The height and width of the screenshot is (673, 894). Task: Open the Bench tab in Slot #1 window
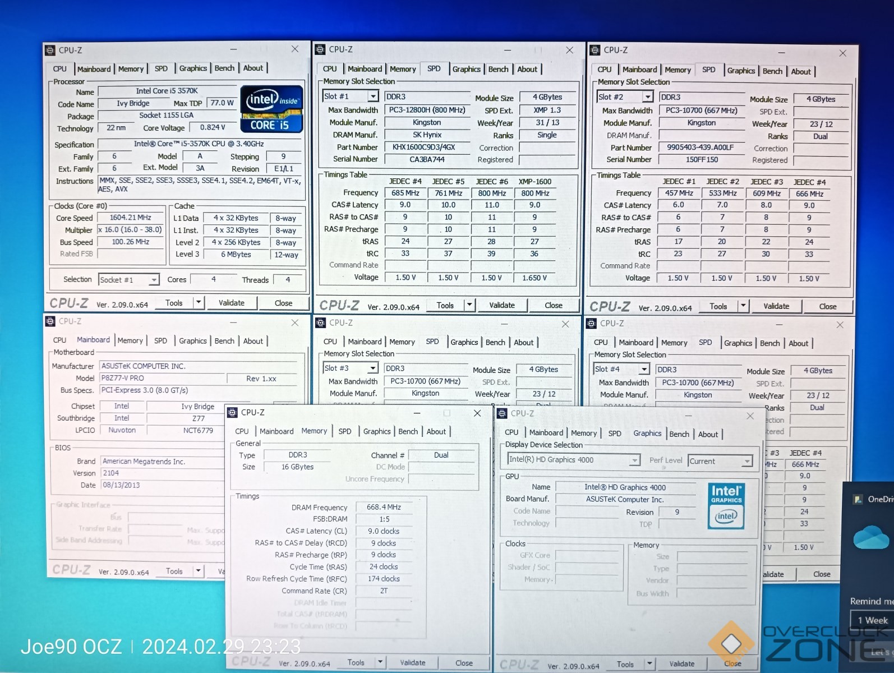tap(498, 69)
